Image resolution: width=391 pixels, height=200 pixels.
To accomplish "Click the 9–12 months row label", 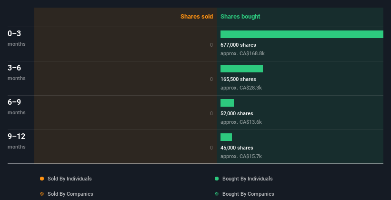I will (x=17, y=141).
